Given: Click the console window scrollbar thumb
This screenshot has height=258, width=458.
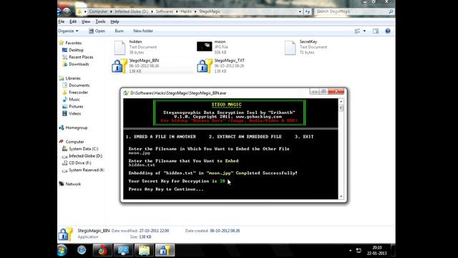Looking at the screenshot, I should pyautogui.click(x=341, y=108).
